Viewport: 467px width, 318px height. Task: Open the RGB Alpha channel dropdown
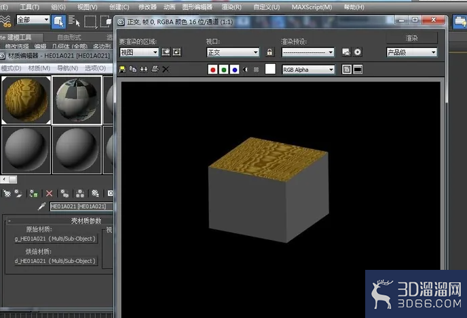click(308, 70)
